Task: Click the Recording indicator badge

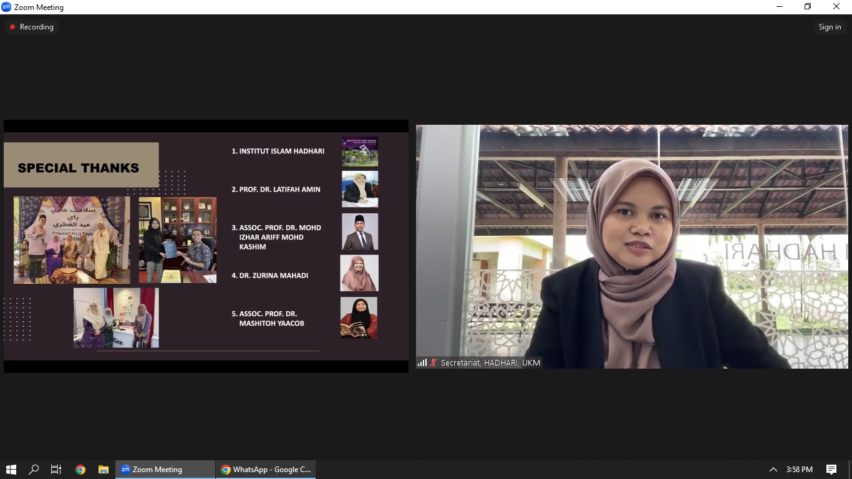Action: click(x=31, y=27)
